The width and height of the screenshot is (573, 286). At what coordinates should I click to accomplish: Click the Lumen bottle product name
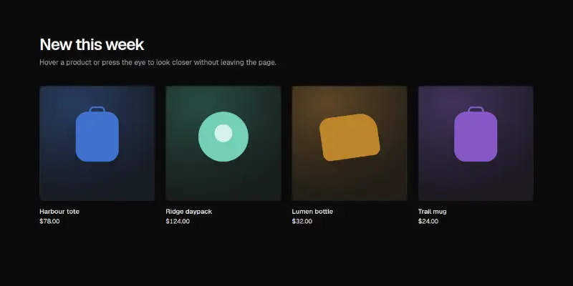(312, 212)
